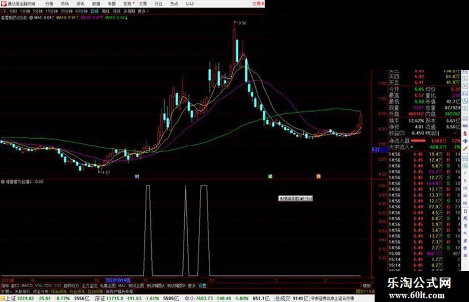The width and height of the screenshot is (469, 302).
Task: Open the 行情 menu
Action: [x=49, y=3]
